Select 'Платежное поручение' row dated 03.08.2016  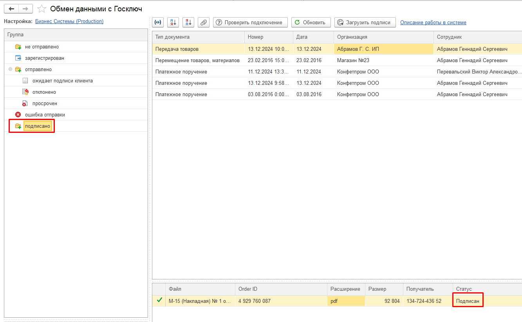tap(337, 95)
